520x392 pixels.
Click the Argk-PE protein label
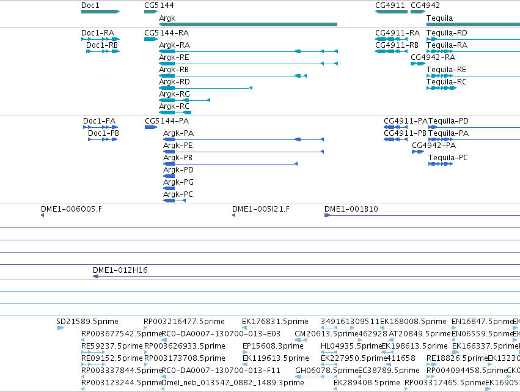point(178,146)
